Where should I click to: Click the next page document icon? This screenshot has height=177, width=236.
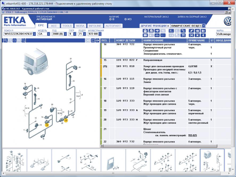tap(203, 31)
